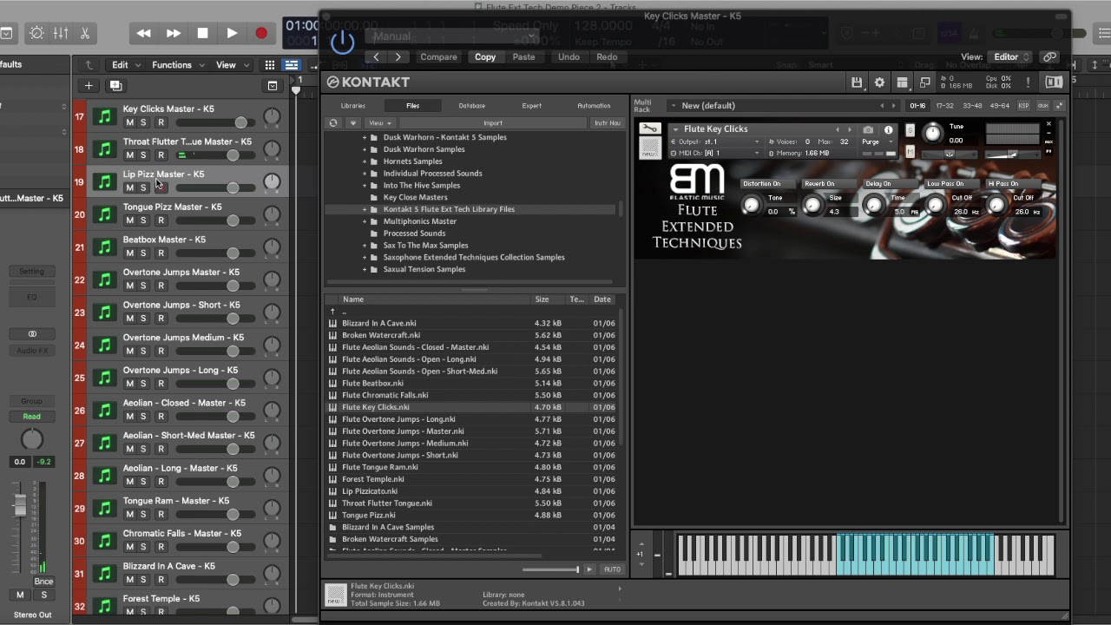1111x625 pixels.
Task: Click Compare in the plugin header
Action: [439, 57]
